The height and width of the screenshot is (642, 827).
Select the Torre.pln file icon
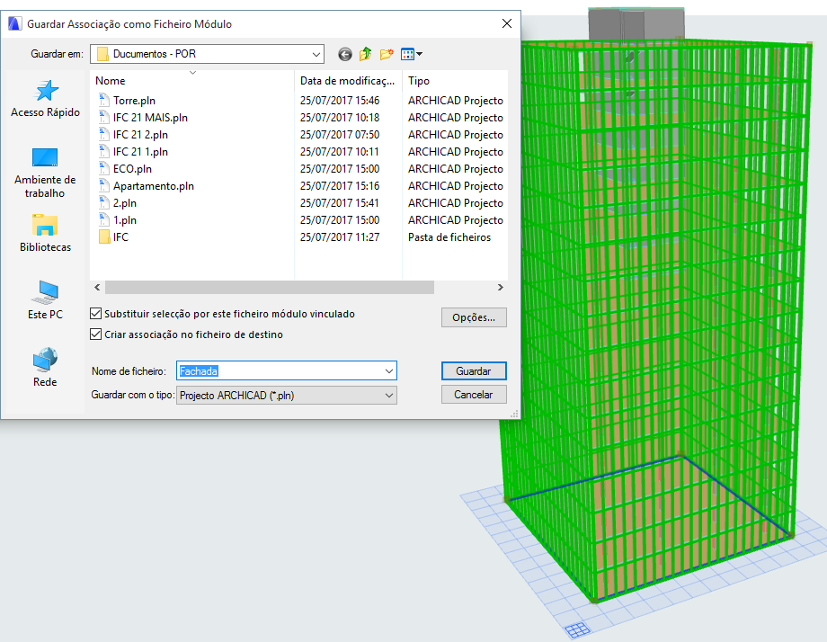tap(104, 100)
